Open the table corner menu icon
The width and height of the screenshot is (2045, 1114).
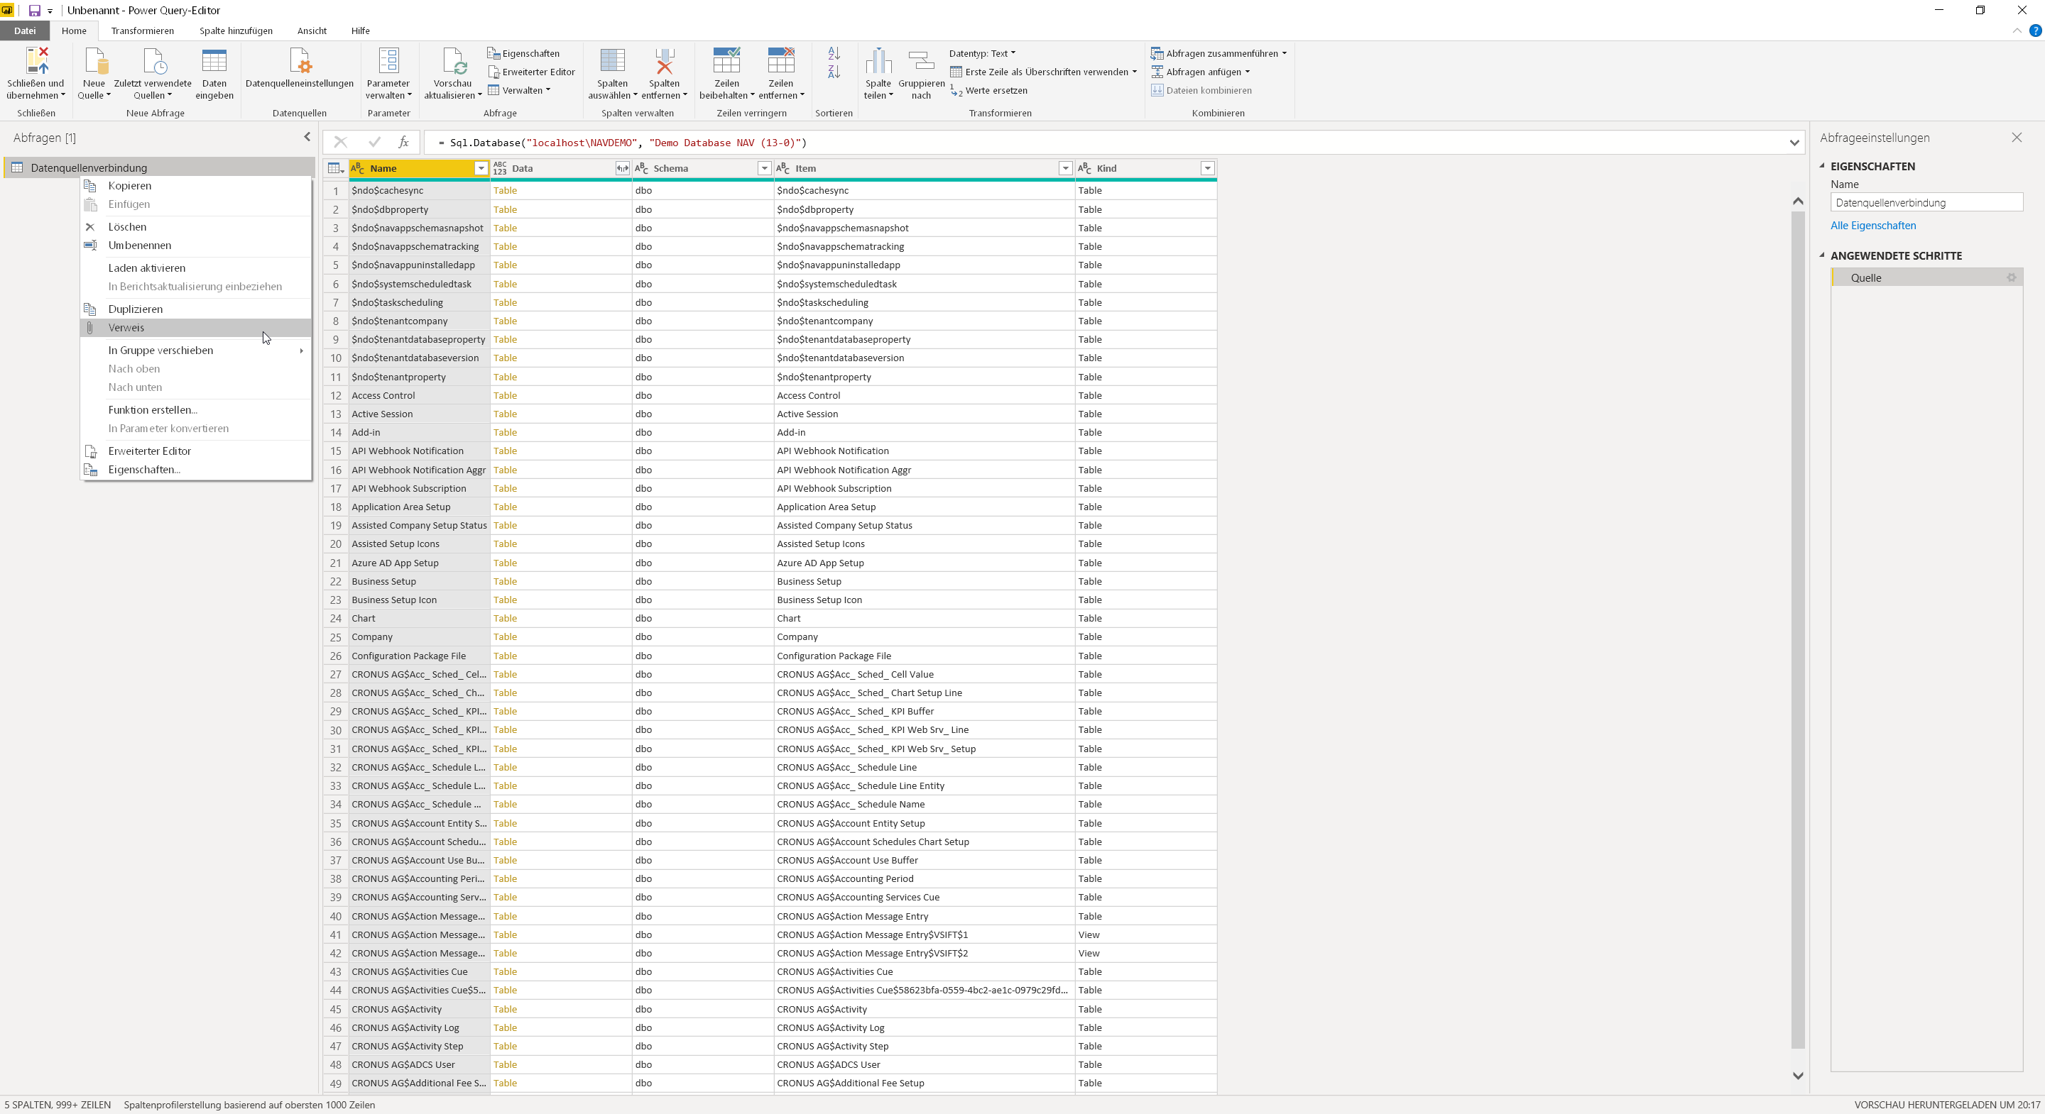(335, 168)
